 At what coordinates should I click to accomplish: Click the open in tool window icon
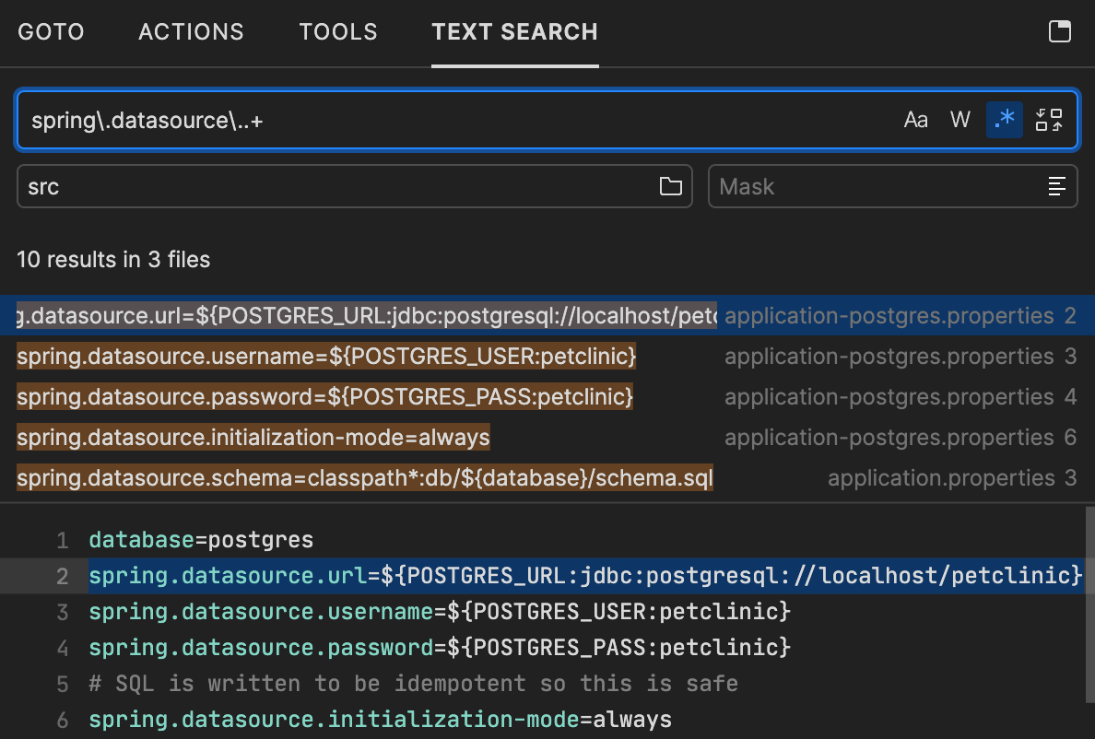(1060, 32)
